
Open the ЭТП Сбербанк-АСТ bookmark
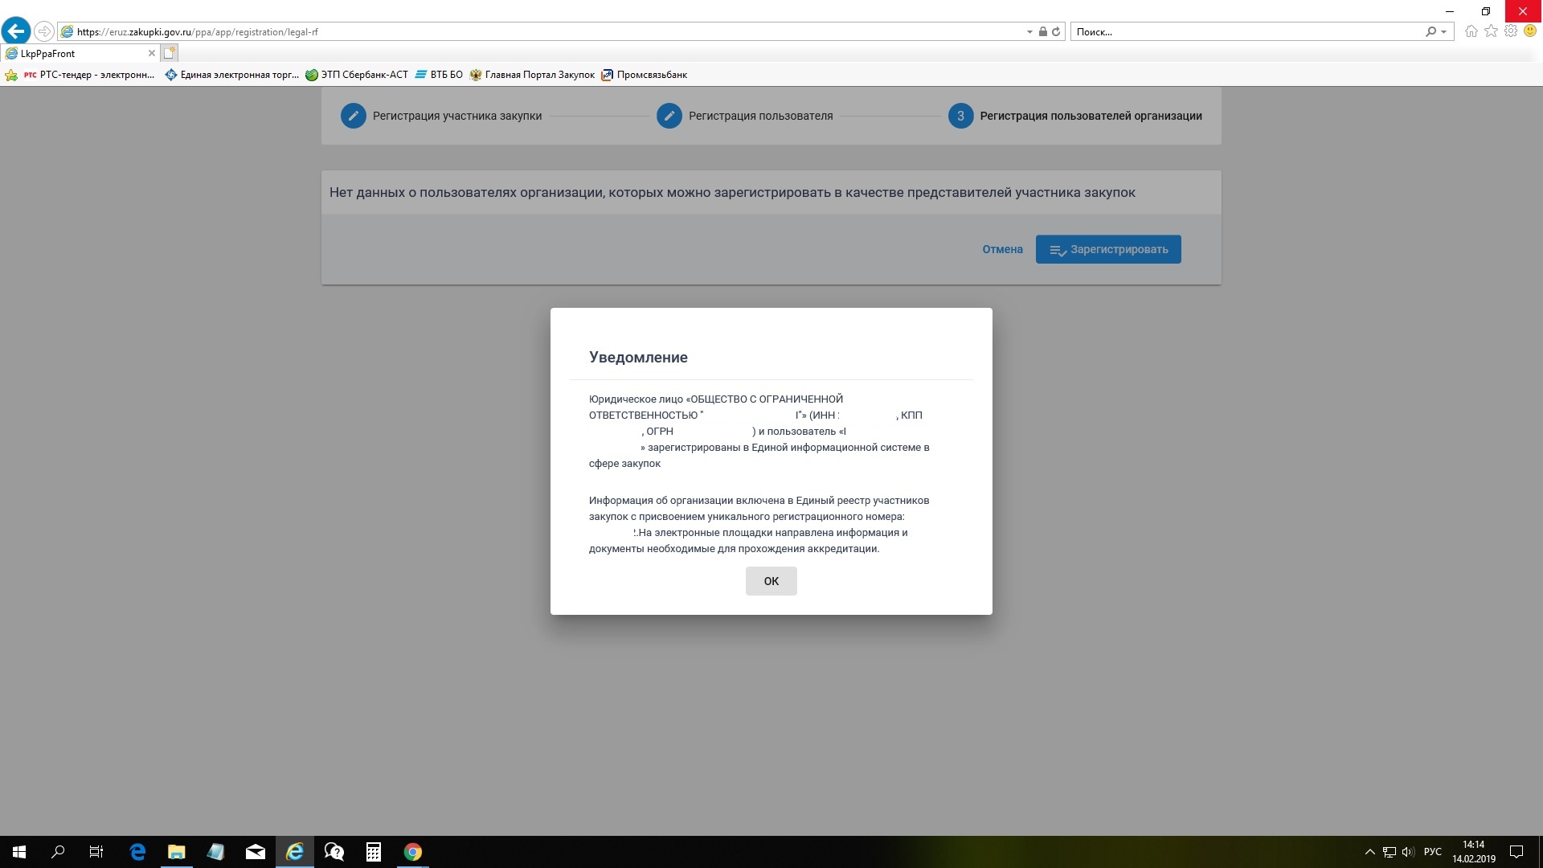click(357, 75)
